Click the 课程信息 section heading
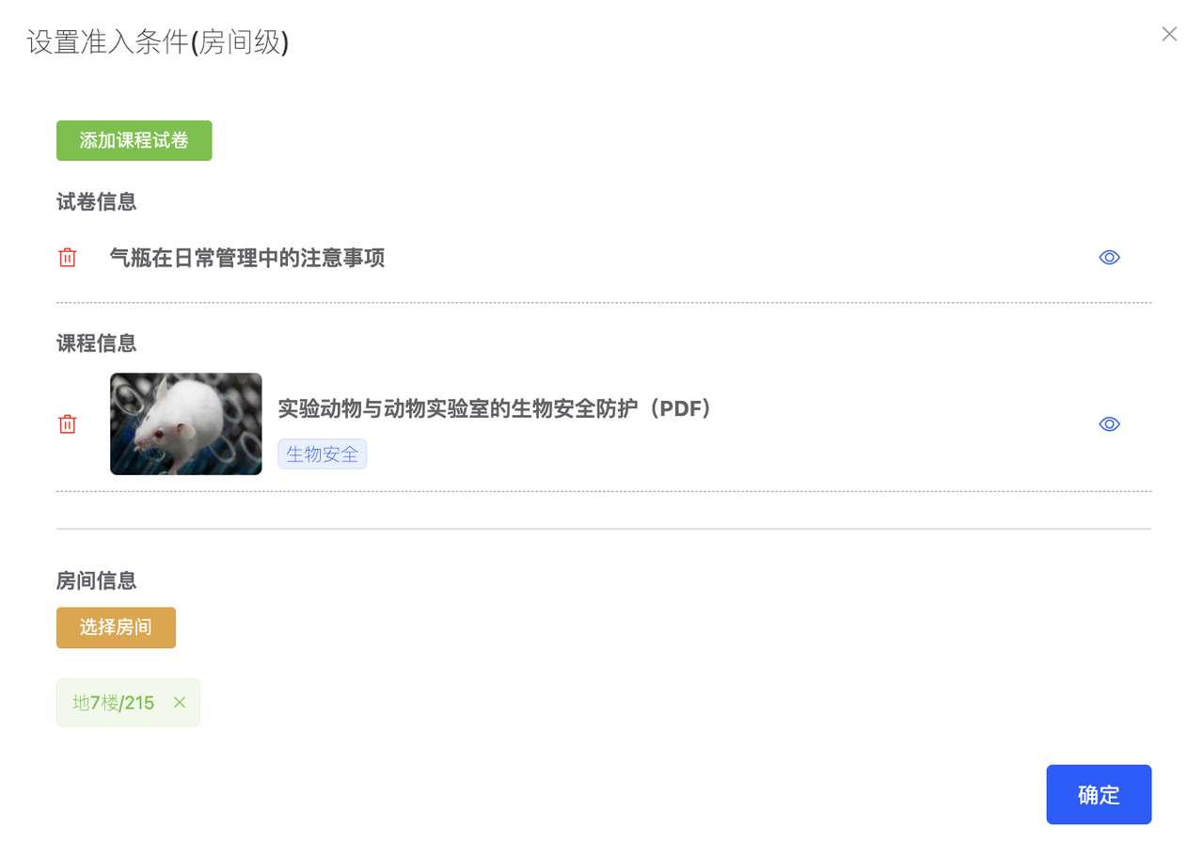The image size is (1204, 859). click(x=97, y=343)
